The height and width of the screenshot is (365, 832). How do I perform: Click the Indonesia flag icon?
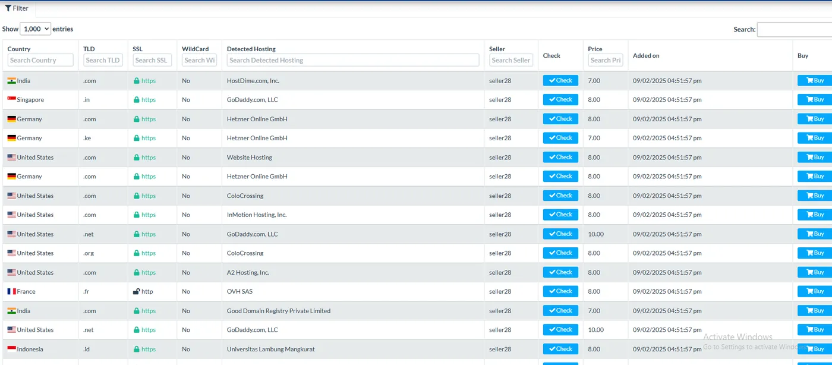coord(11,350)
